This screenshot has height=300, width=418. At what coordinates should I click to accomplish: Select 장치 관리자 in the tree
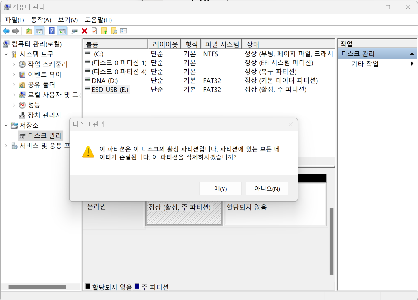tap(44, 115)
